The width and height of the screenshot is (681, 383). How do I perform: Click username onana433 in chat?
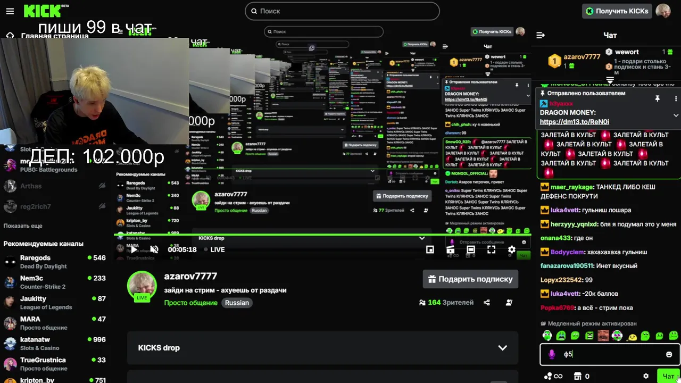coord(555,238)
